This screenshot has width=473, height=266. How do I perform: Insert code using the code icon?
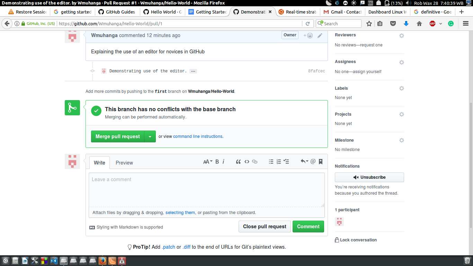click(x=247, y=161)
